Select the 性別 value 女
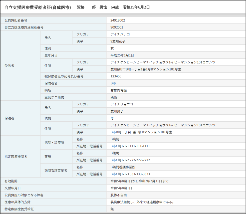 tap(111, 48)
